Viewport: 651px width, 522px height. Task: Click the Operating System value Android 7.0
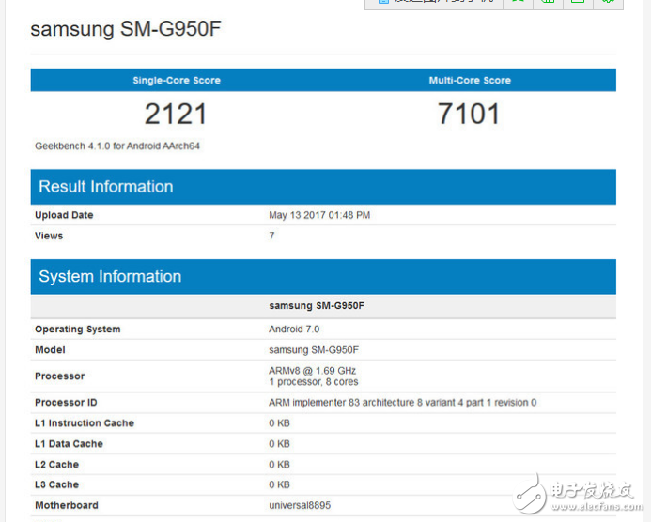tap(294, 330)
